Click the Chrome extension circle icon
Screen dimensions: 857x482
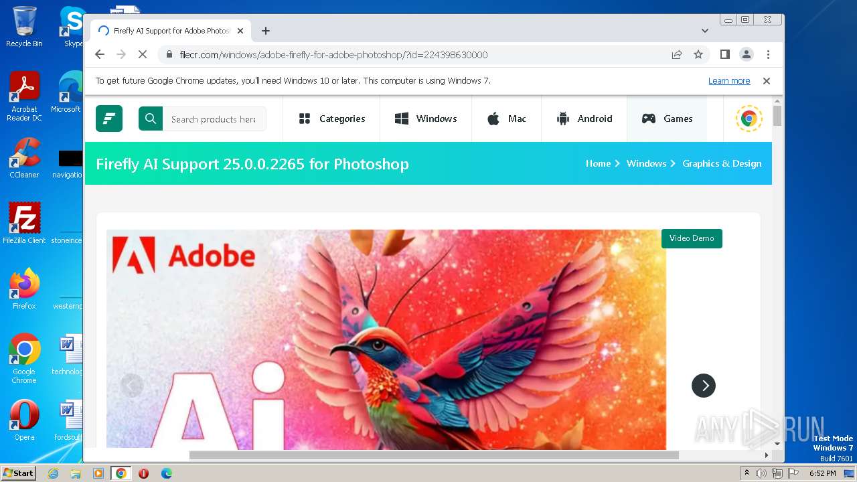click(749, 118)
